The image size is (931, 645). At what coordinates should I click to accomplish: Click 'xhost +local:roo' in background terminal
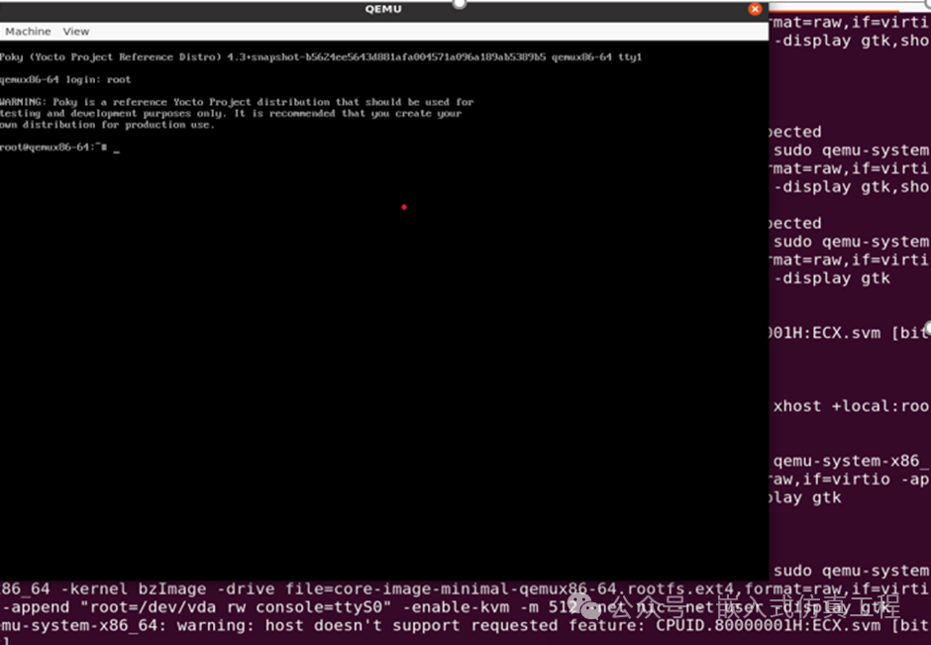point(851,406)
